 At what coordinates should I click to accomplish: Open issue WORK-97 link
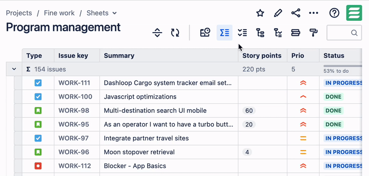[74, 138]
